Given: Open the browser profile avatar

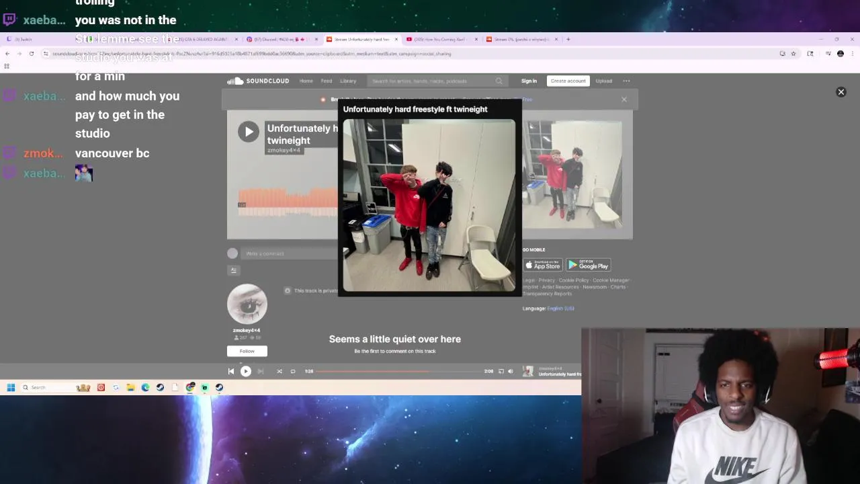Looking at the screenshot, I should coord(841,54).
